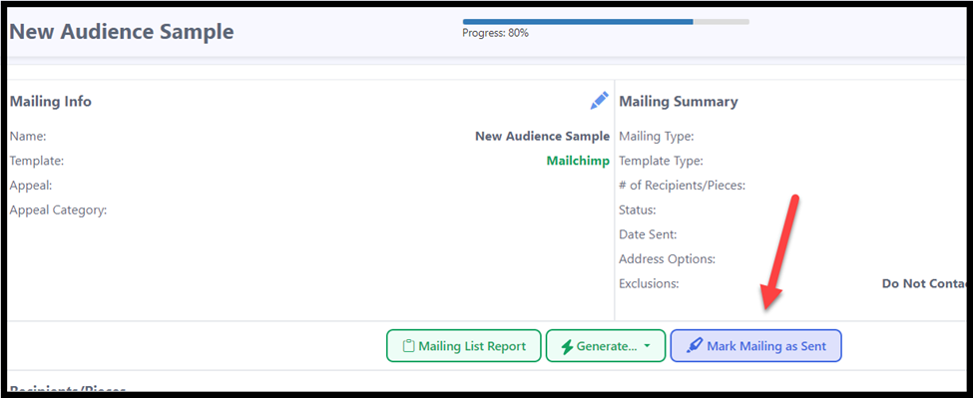Click the Do Not Contact exclusions value
Image resolution: width=973 pixels, height=398 pixels.
tap(924, 284)
